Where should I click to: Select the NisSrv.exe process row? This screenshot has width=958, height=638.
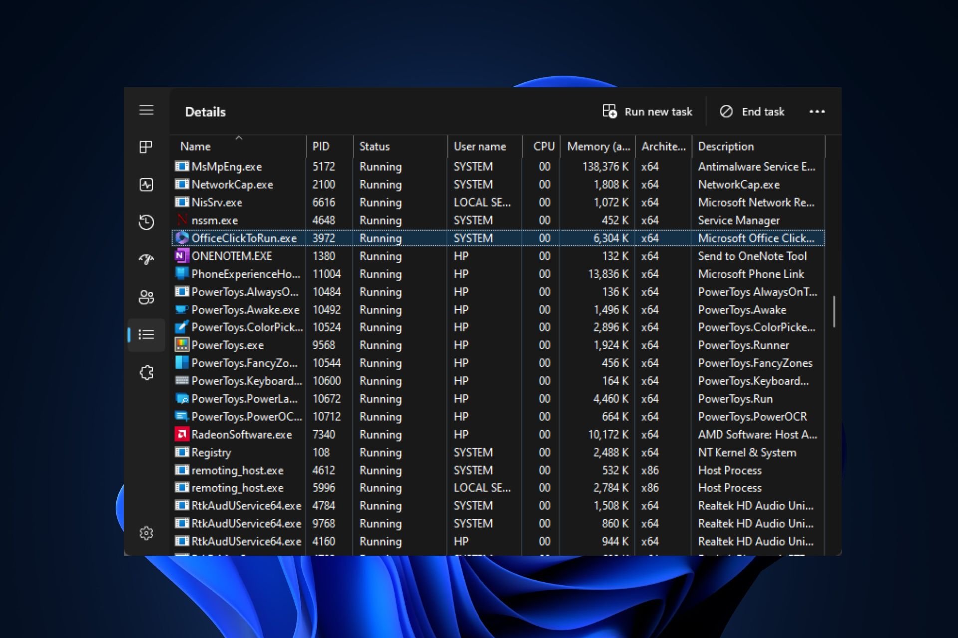(498, 202)
